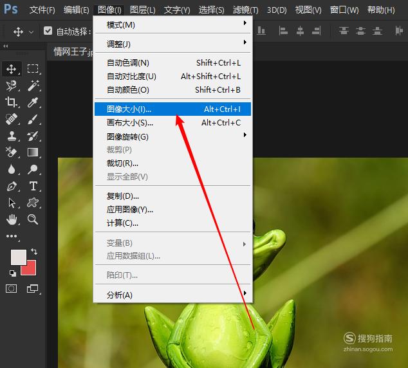Select the Dodge tool
Viewport: 408px width, 368px height.
(33, 169)
